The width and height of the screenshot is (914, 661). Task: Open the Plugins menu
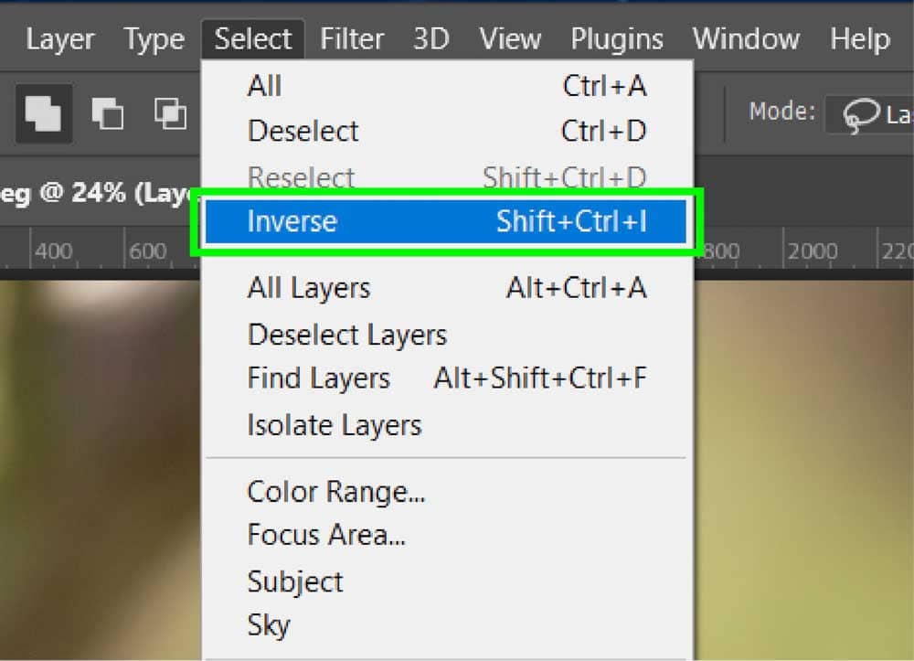(x=617, y=39)
